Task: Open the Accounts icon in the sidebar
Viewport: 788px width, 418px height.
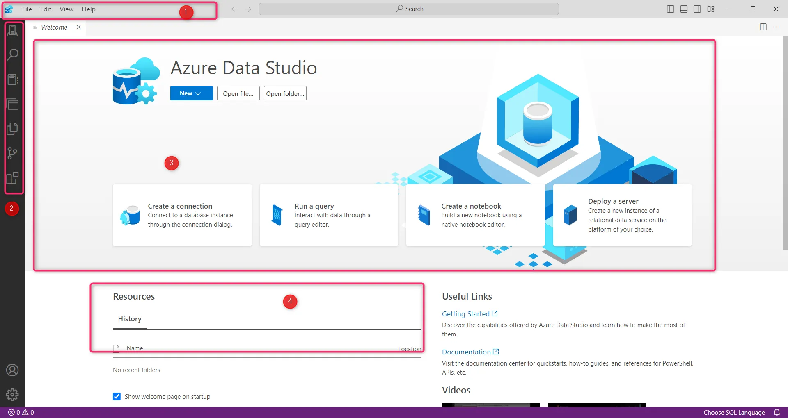Action: click(12, 370)
